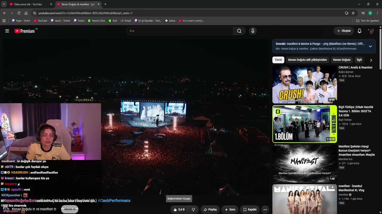382x214 pixels.
Task: Open Manifest Şarkıları burç video thumbnail
Action: pos(304,163)
